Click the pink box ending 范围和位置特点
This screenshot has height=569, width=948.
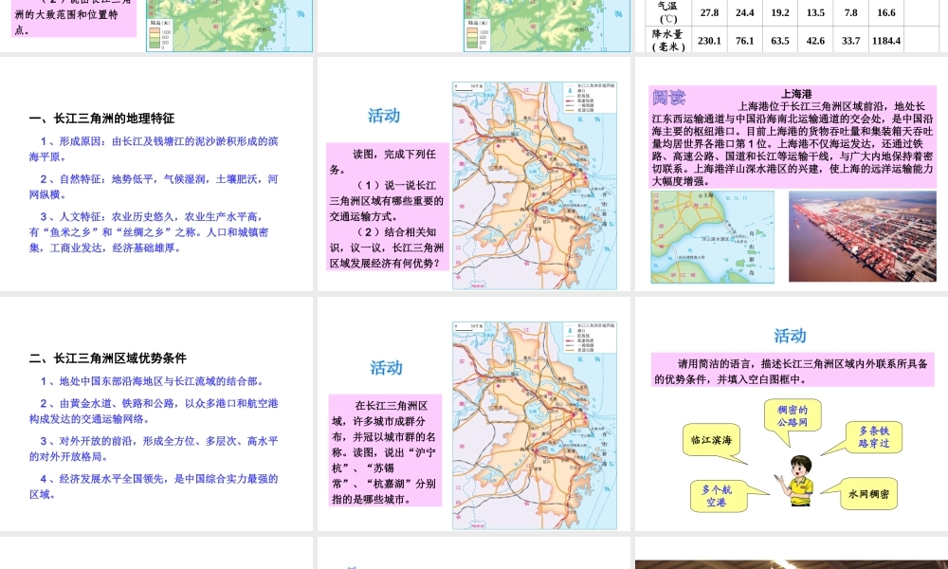(x=74, y=18)
